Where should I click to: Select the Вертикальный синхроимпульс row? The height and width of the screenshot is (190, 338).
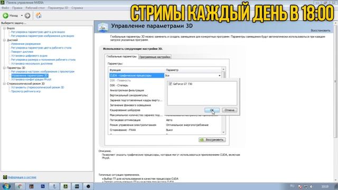(137, 96)
